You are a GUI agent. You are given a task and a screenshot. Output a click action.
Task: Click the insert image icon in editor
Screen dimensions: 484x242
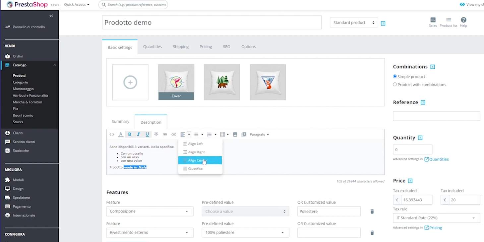(x=235, y=135)
